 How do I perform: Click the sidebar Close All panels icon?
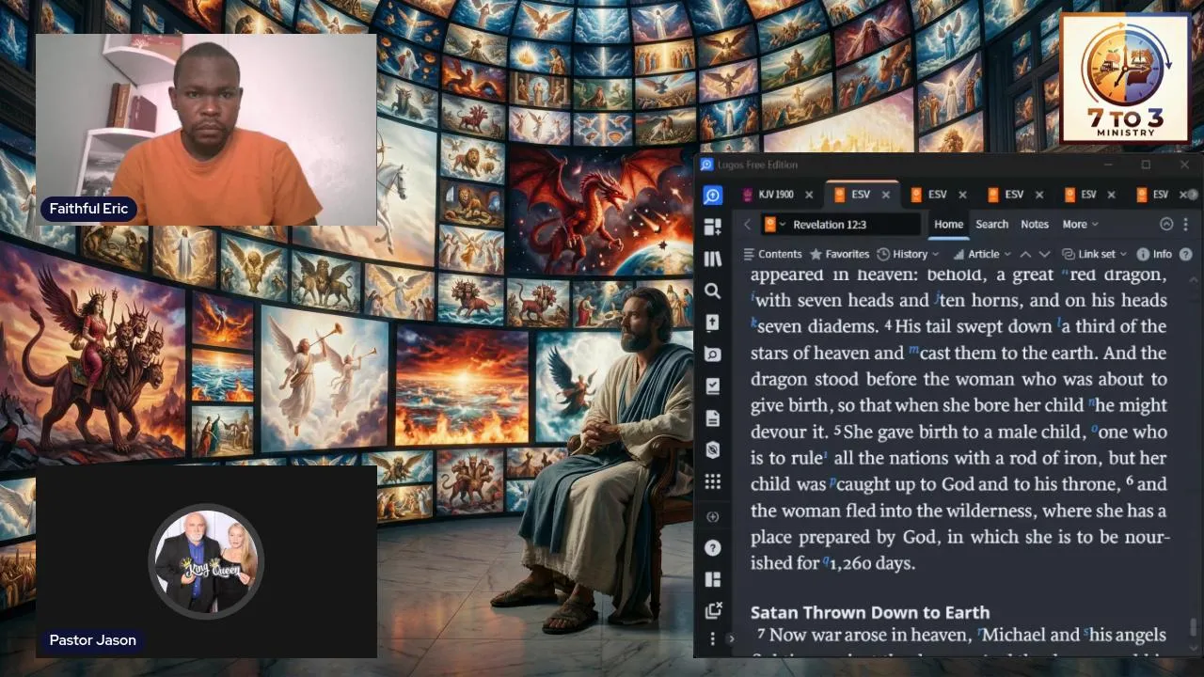tap(712, 610)
